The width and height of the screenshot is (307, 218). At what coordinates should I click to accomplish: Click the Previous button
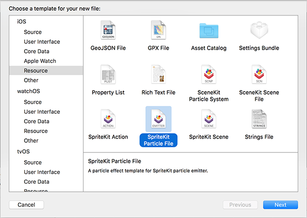point(240,205)
